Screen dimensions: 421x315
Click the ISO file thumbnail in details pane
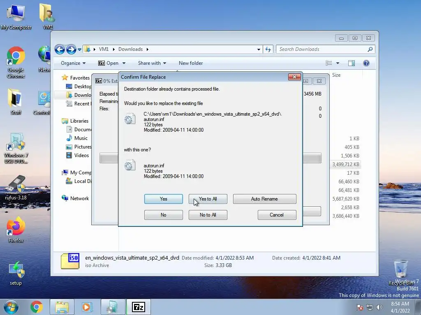click(70, 261)
